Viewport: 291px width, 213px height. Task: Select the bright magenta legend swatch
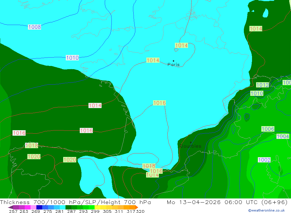(28, 207)
